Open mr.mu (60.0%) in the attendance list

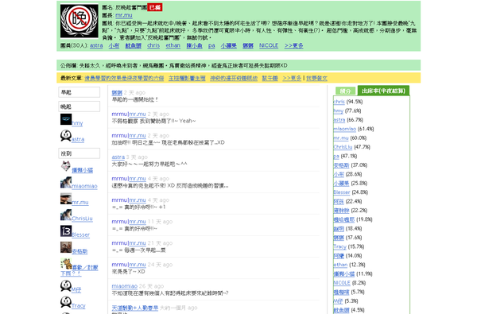click(x=341, y=138)
